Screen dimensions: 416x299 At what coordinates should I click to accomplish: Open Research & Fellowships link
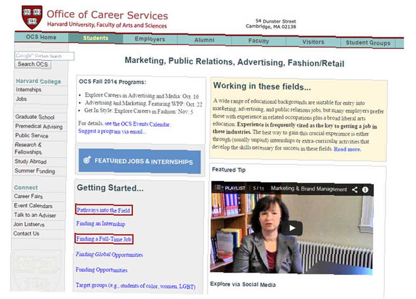[x=28, y=148]
